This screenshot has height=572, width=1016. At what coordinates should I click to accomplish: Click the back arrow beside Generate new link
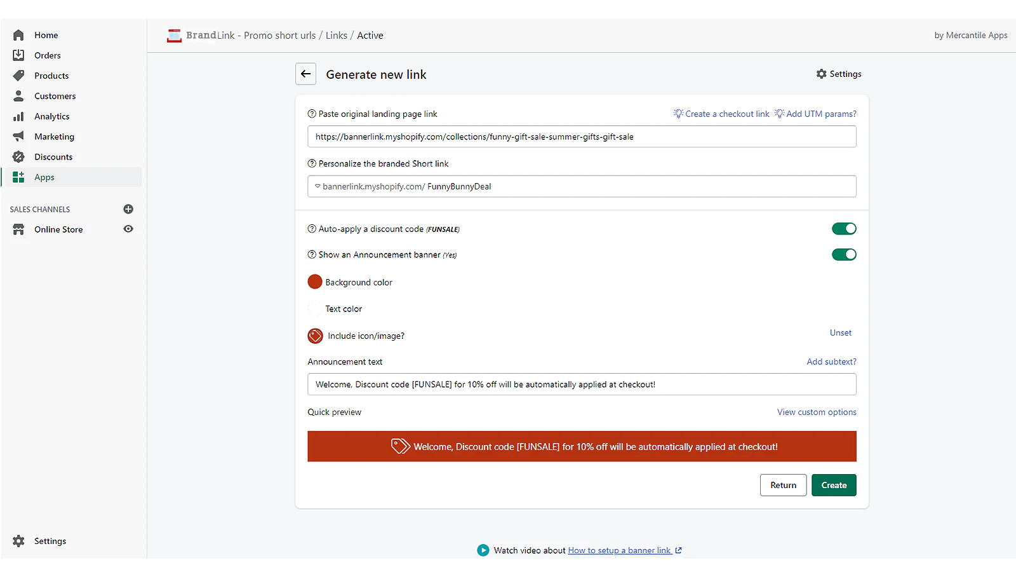click(305, 74)
